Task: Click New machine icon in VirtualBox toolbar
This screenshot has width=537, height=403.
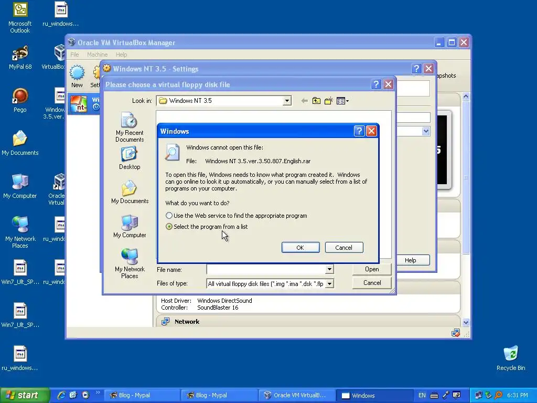Action: click(77, 76)
